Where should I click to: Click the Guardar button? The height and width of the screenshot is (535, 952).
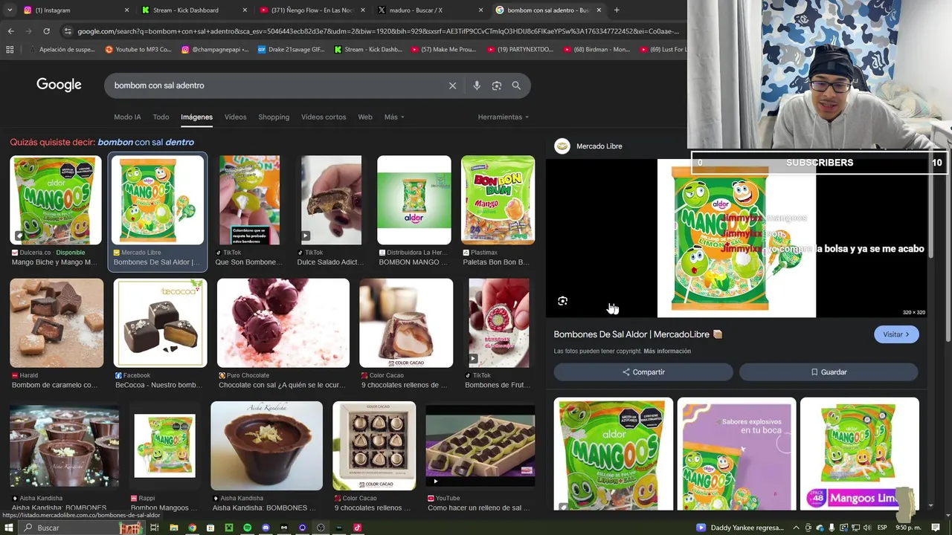pos(829,372)
